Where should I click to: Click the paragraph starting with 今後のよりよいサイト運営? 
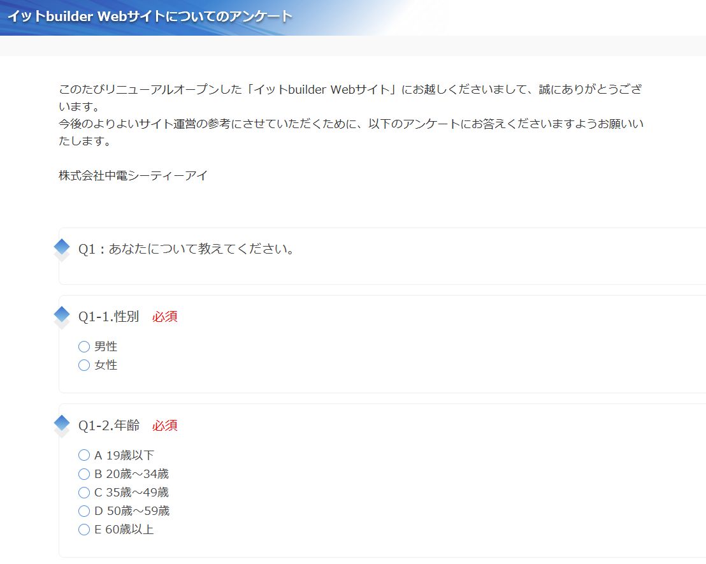tap(350, 124)
